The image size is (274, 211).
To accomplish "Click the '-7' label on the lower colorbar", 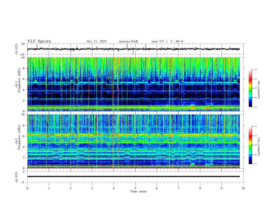I will coord(255,164).
